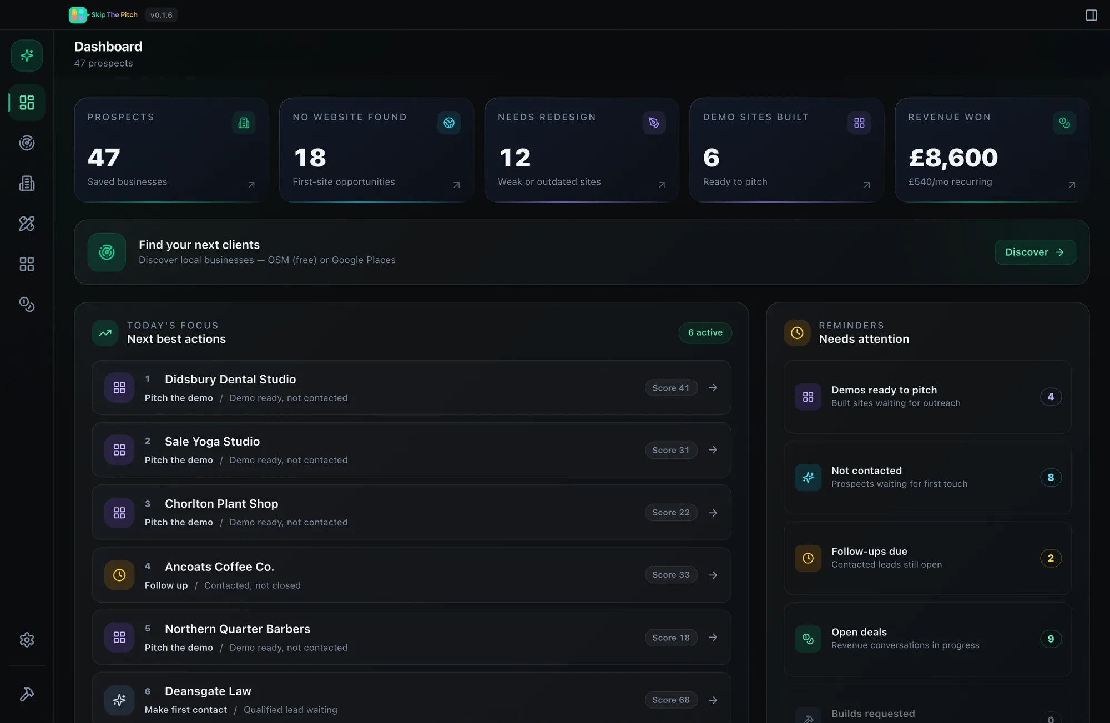Image resolution: width=1110 pixels, height=723 pixels.
Task: Click clock icon on Ancoats Coffee Co. row
Action: coord(119,575)
